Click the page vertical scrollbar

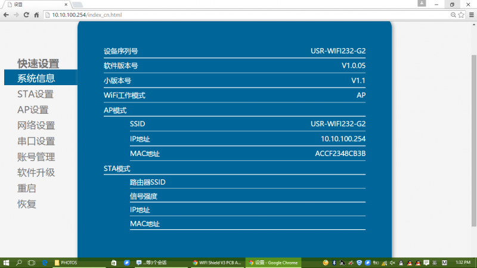tap(473, 141)
